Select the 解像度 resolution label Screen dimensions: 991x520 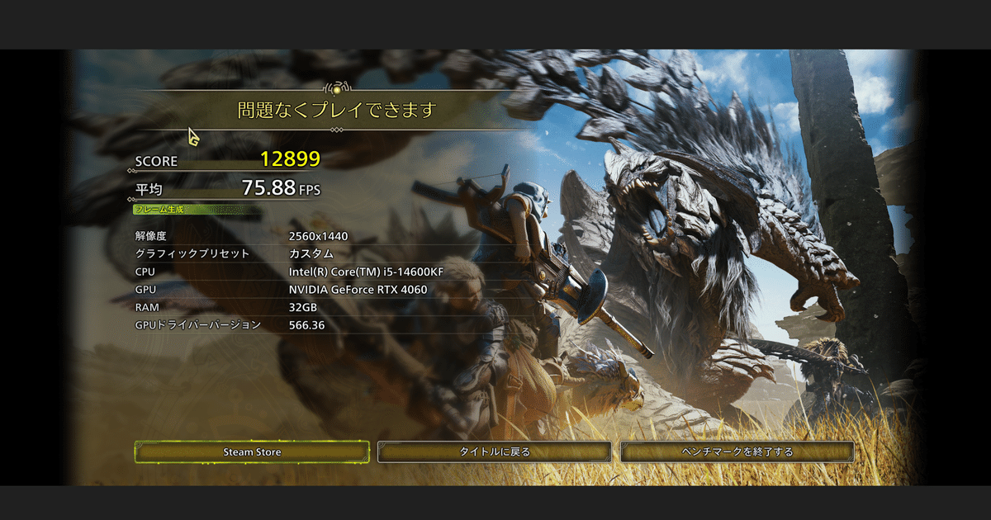coord(151,236)
